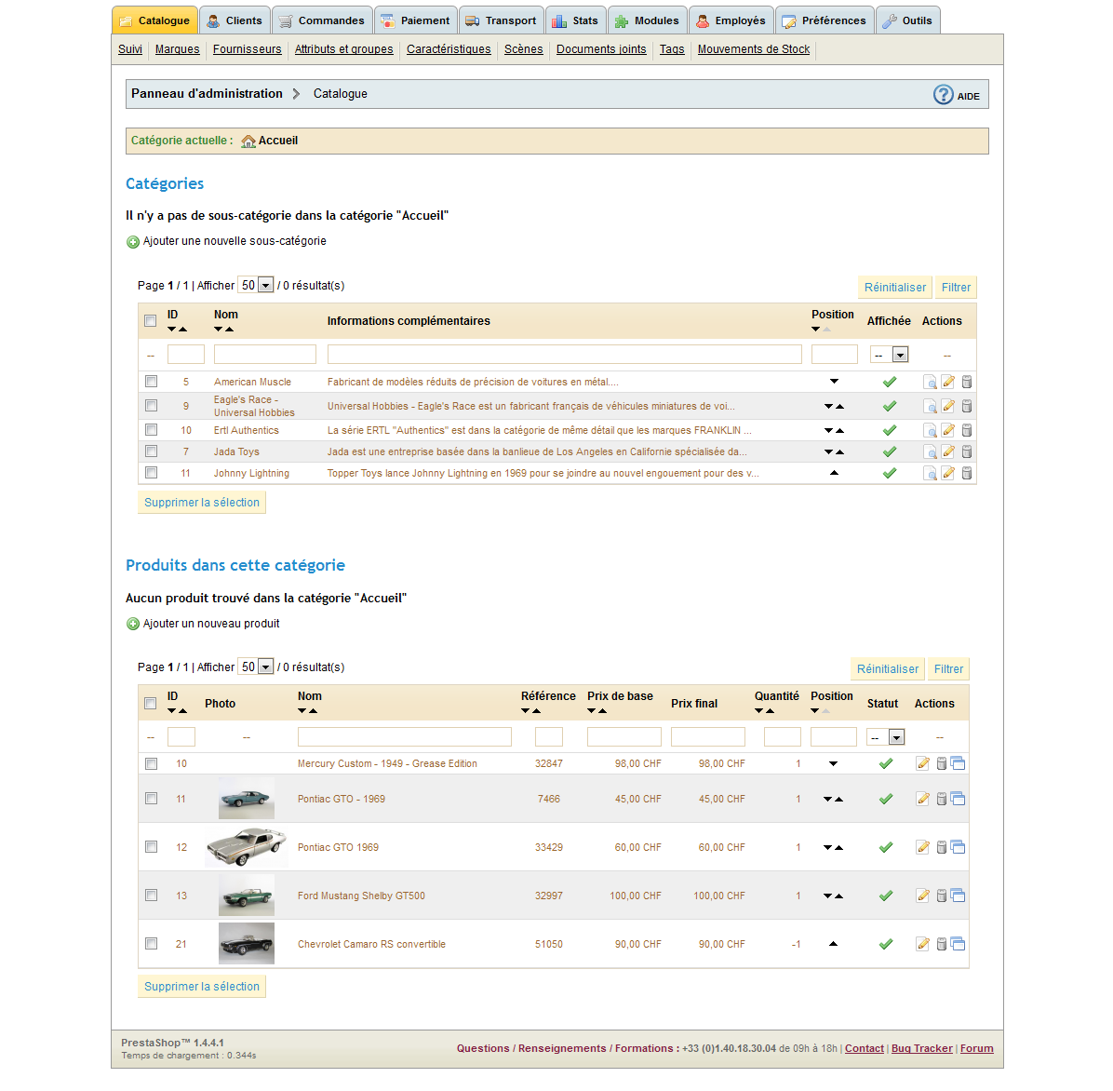Click the Accueil home icon

click(x=248, y=141)
